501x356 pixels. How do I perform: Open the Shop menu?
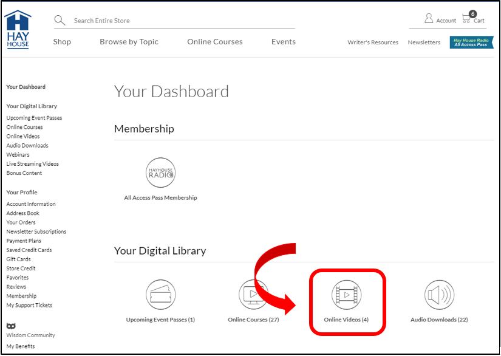(x=62, y=42)
